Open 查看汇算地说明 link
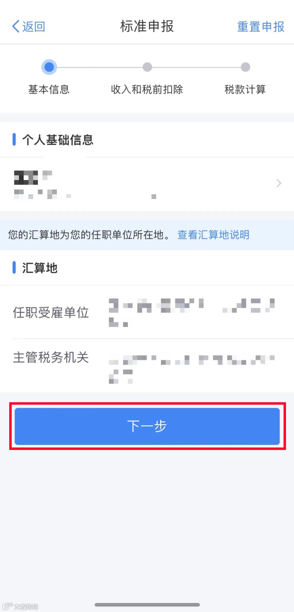Screen dimensions: 294x612 point(213,235)
